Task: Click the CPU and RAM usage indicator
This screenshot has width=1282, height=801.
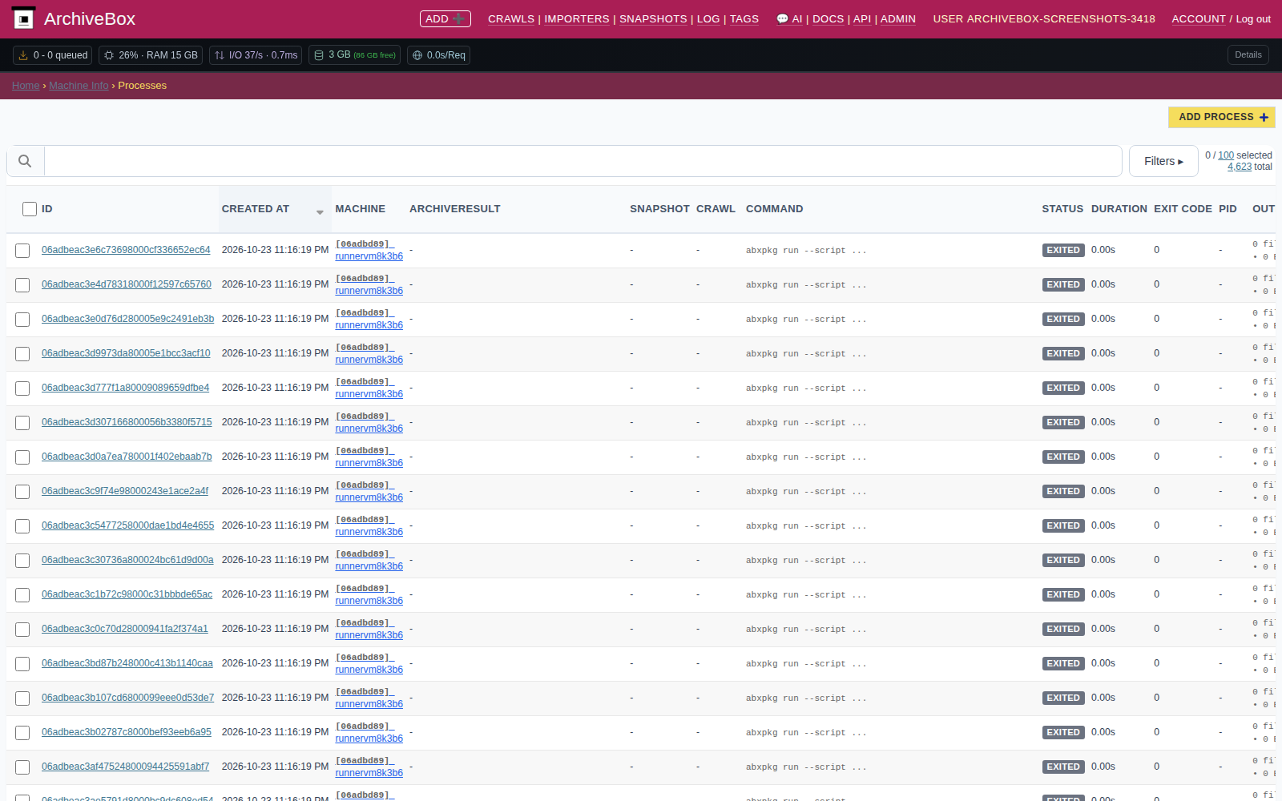Action: point(151,55)
